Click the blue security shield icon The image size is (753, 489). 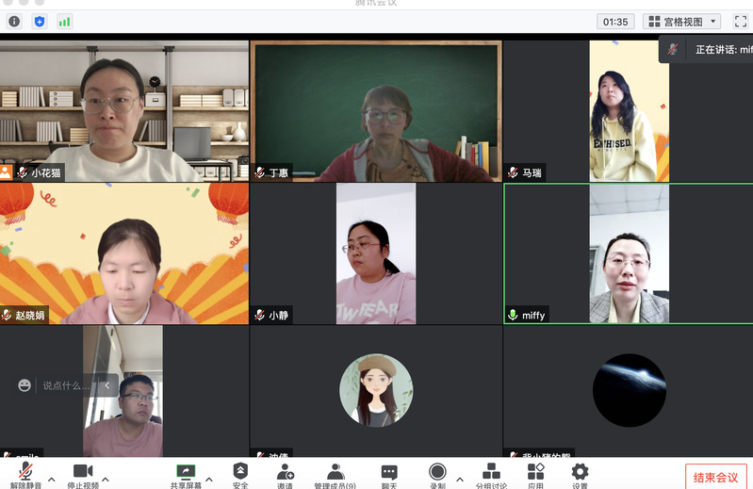tap(40, 21)
